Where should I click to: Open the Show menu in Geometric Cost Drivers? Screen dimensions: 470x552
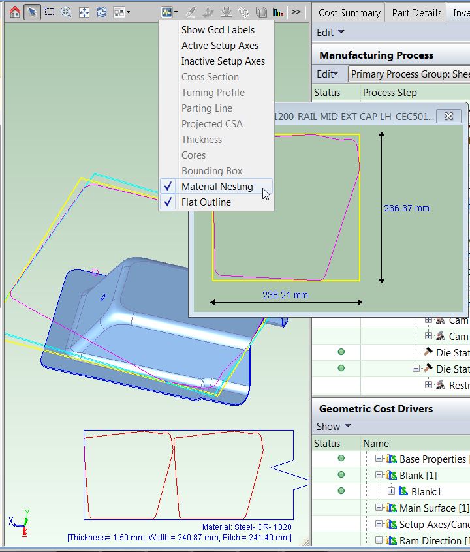(334, 426)
